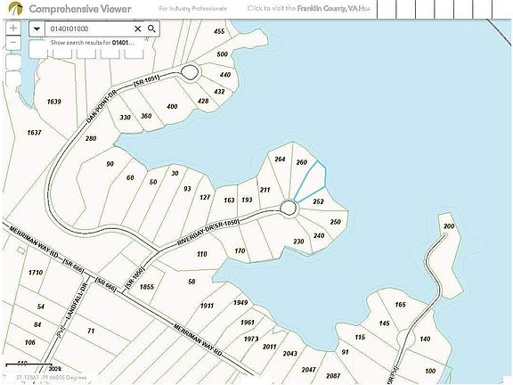Identify parcel labeled 1949

(x=240, y=302)
